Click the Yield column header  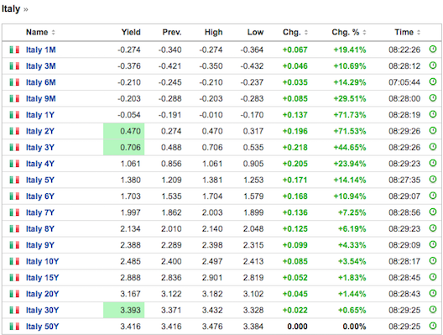pyautogui.click(x=131, y=32)
